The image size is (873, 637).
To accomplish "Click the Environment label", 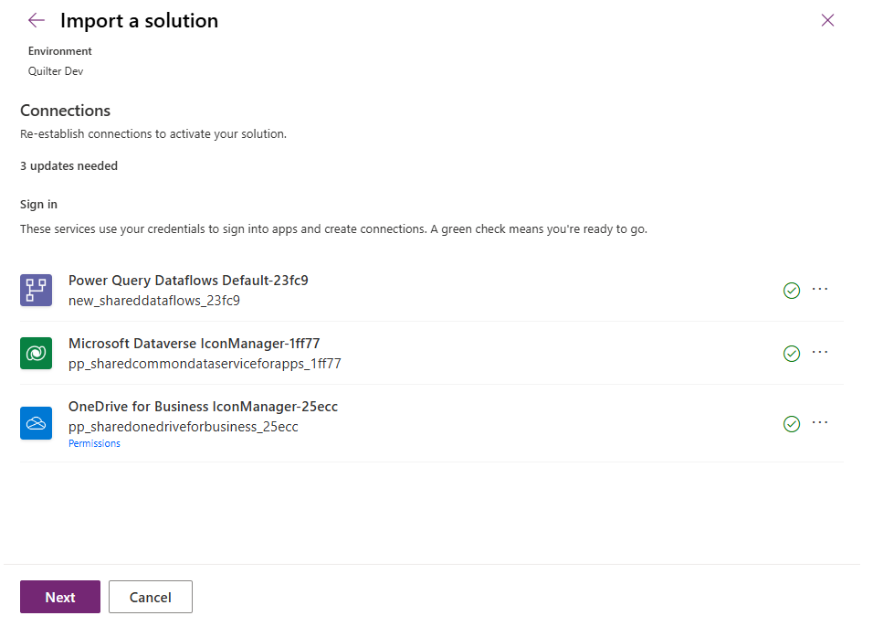I will [x=60, y=51].
